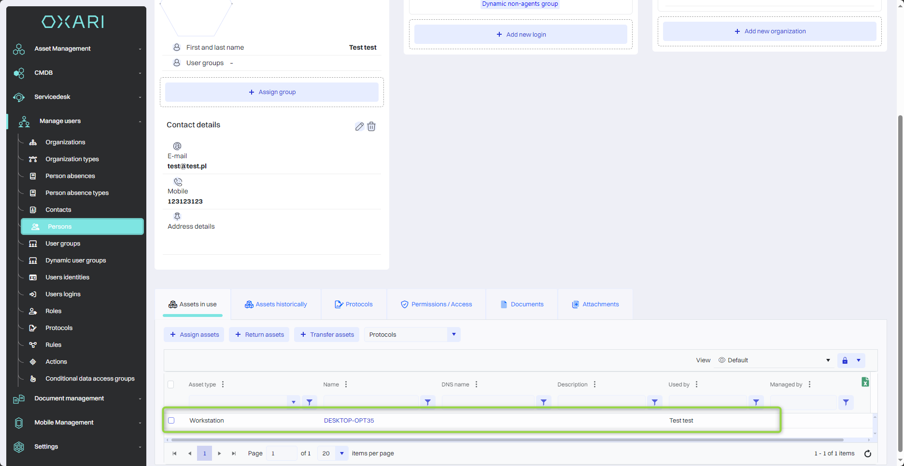
Task: Open the DESKTOP-OPT35 asset link
Action: point(349,421)
